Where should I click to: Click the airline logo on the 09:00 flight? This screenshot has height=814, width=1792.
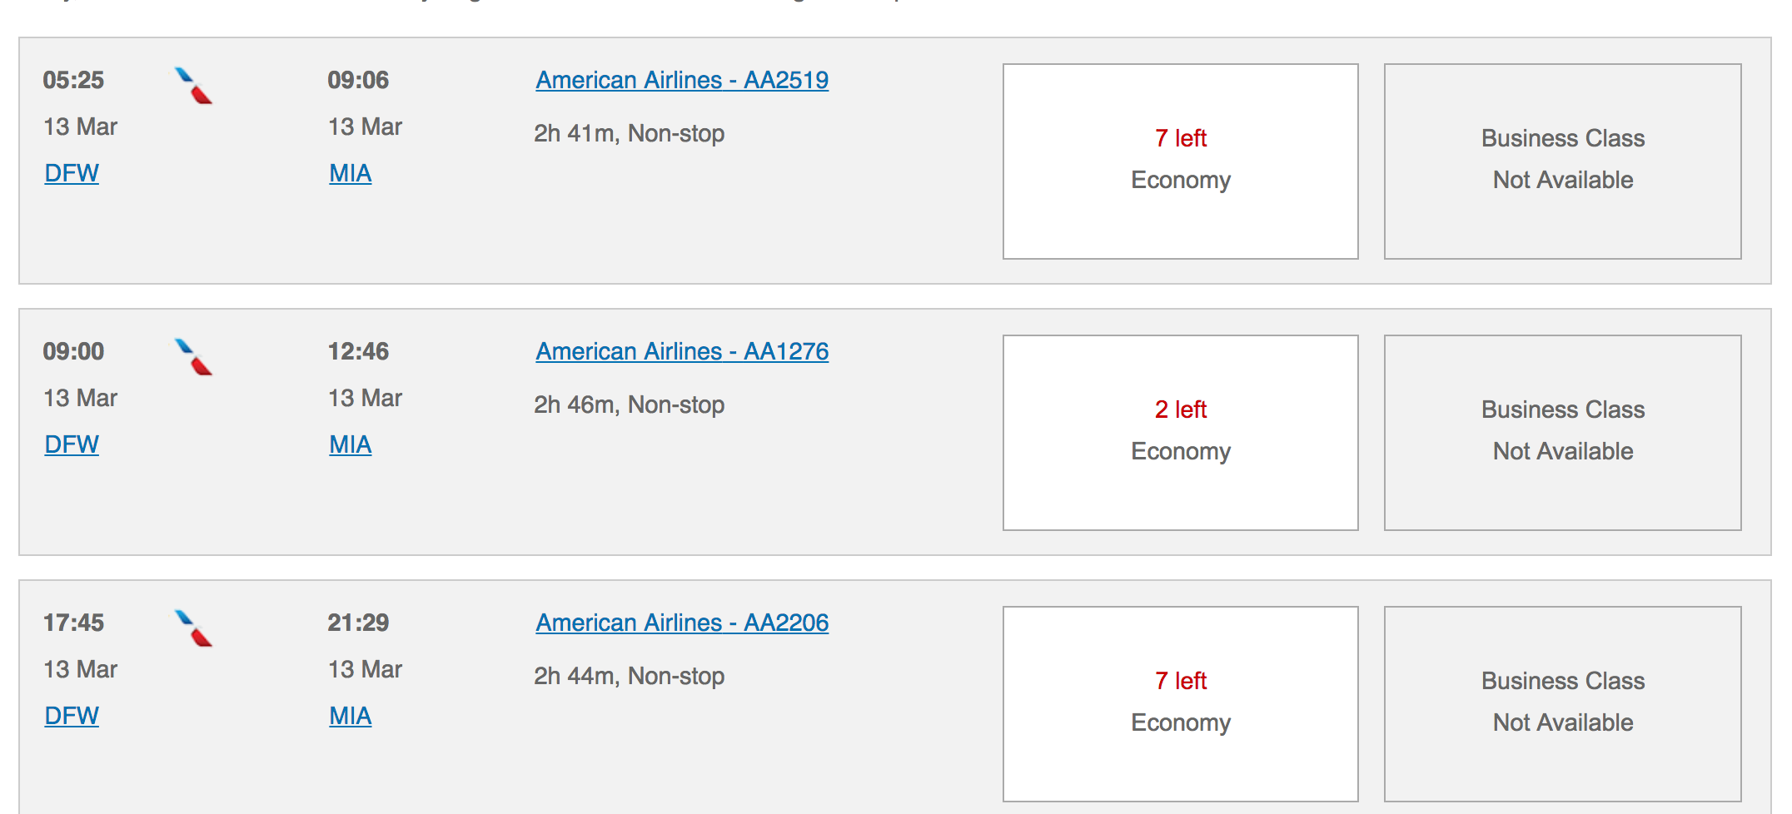(x=193, y=357)
